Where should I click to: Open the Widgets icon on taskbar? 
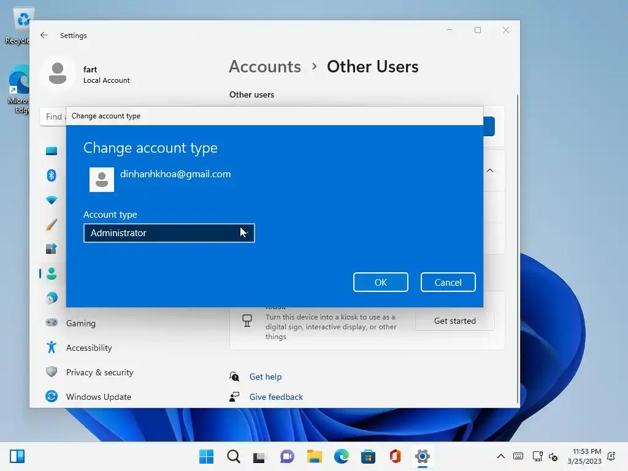(x=17, y=456)
